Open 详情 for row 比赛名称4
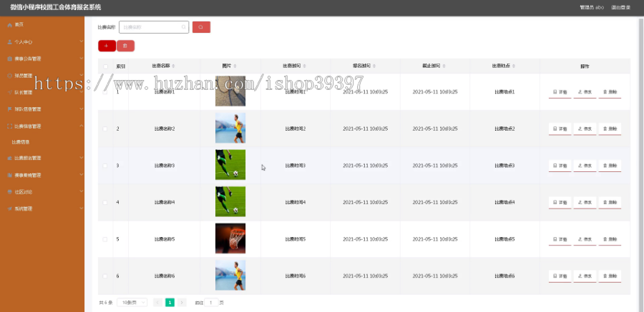This screenshot has height=312, width=644. click(x=560, y=203)
